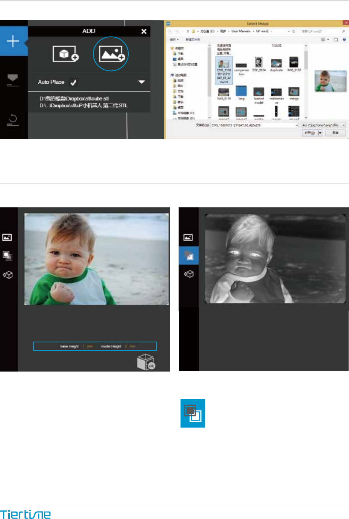Click the inverted grayscale baby preview
Image resolution: width=349 pixels, height=519 pixels.
(x=275, y=258)
